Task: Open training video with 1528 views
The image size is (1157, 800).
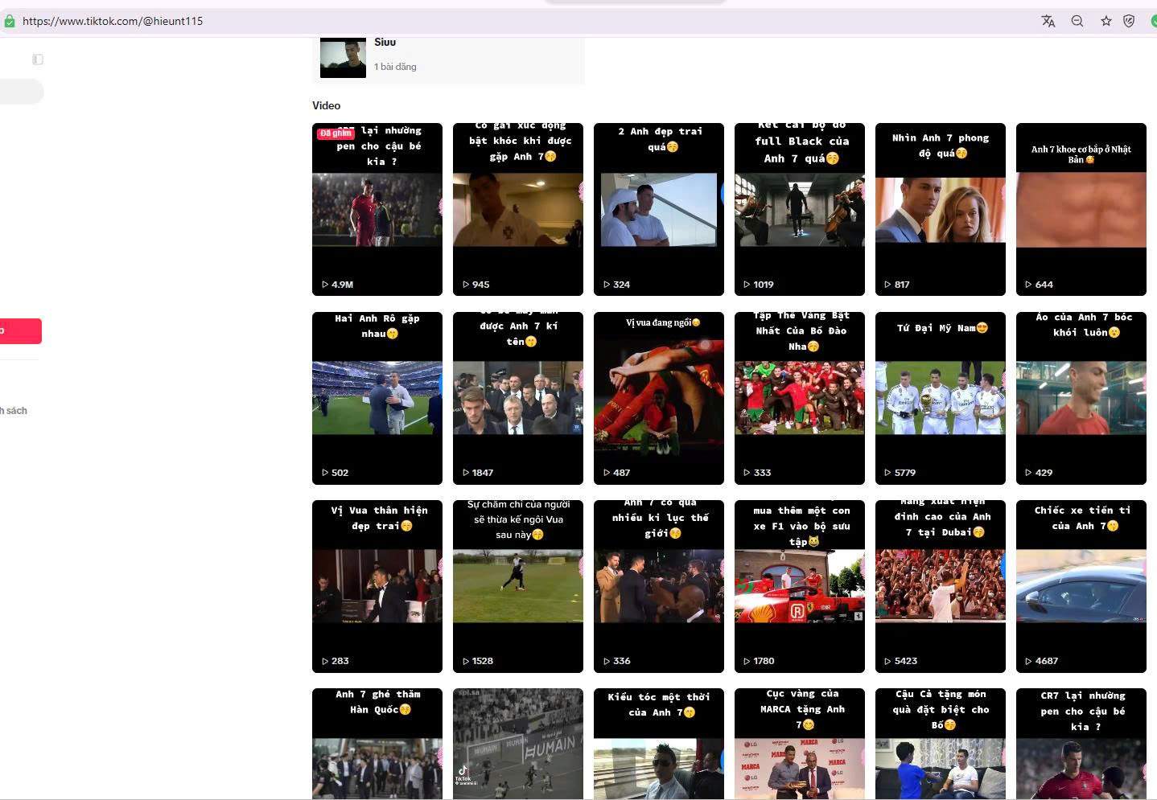Action: [518, 586]
